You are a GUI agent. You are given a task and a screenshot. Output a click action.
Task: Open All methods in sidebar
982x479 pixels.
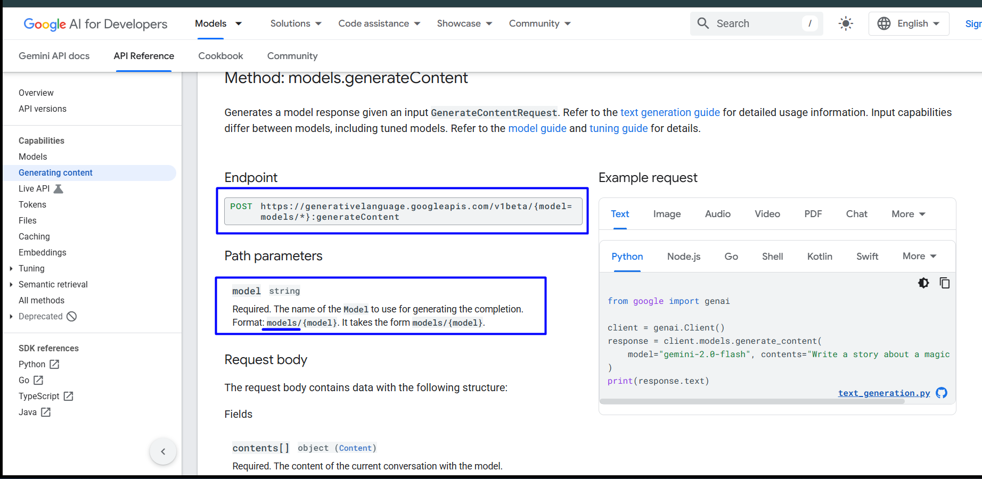[x=42, y=300]
